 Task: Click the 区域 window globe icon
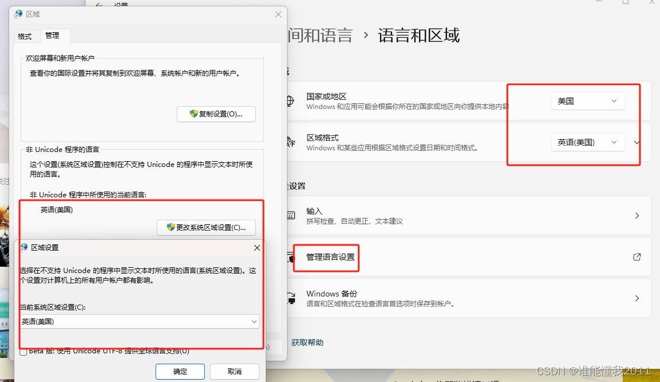coord(18,14)
